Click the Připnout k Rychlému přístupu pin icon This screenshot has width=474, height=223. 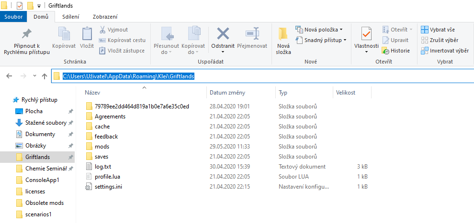(x=26, y=34)
